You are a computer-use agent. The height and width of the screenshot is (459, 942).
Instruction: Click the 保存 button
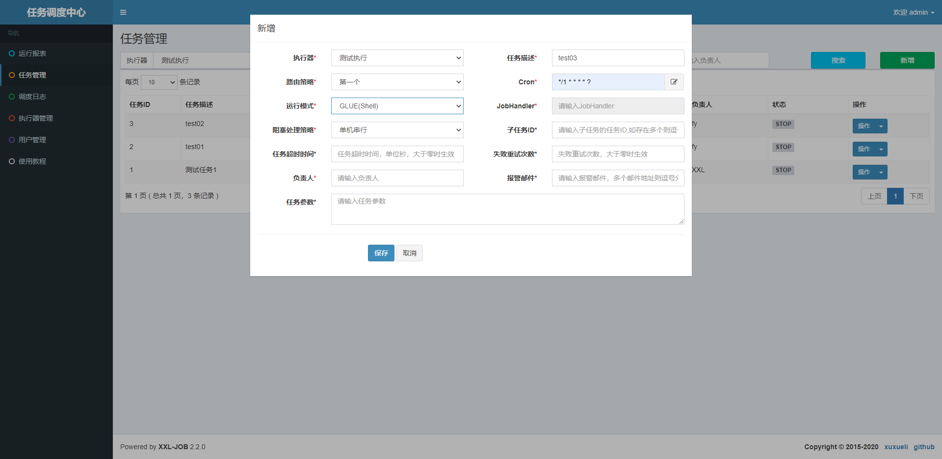(381, 253)
